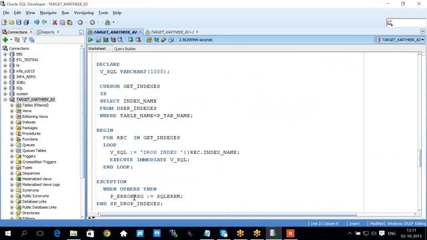This screenshot has height=240, width=427.
Task: Select the Materialized Views tree item
Action: (x=37, y=179)
